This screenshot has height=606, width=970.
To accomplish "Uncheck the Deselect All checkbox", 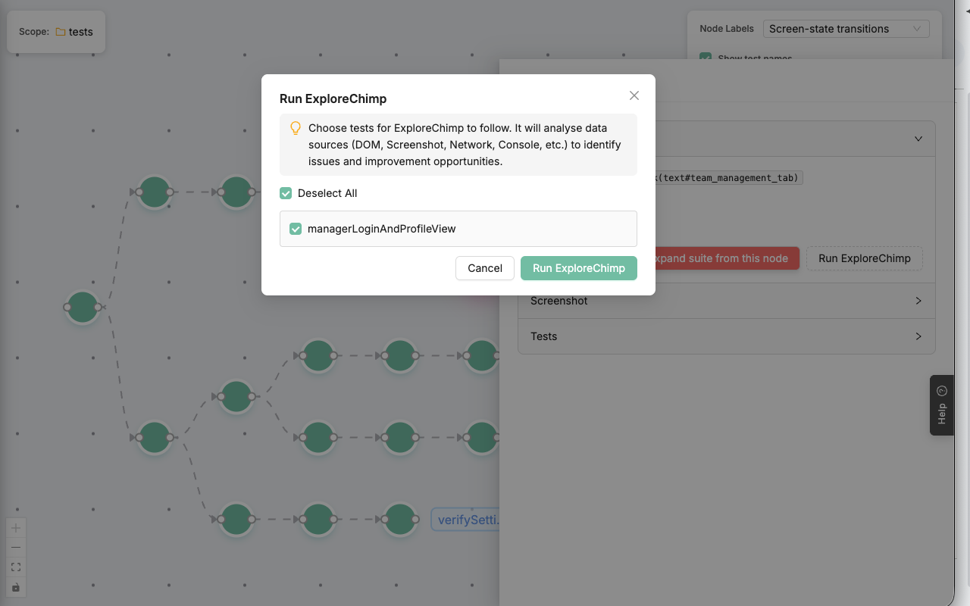I will click(x=286, y=193).
